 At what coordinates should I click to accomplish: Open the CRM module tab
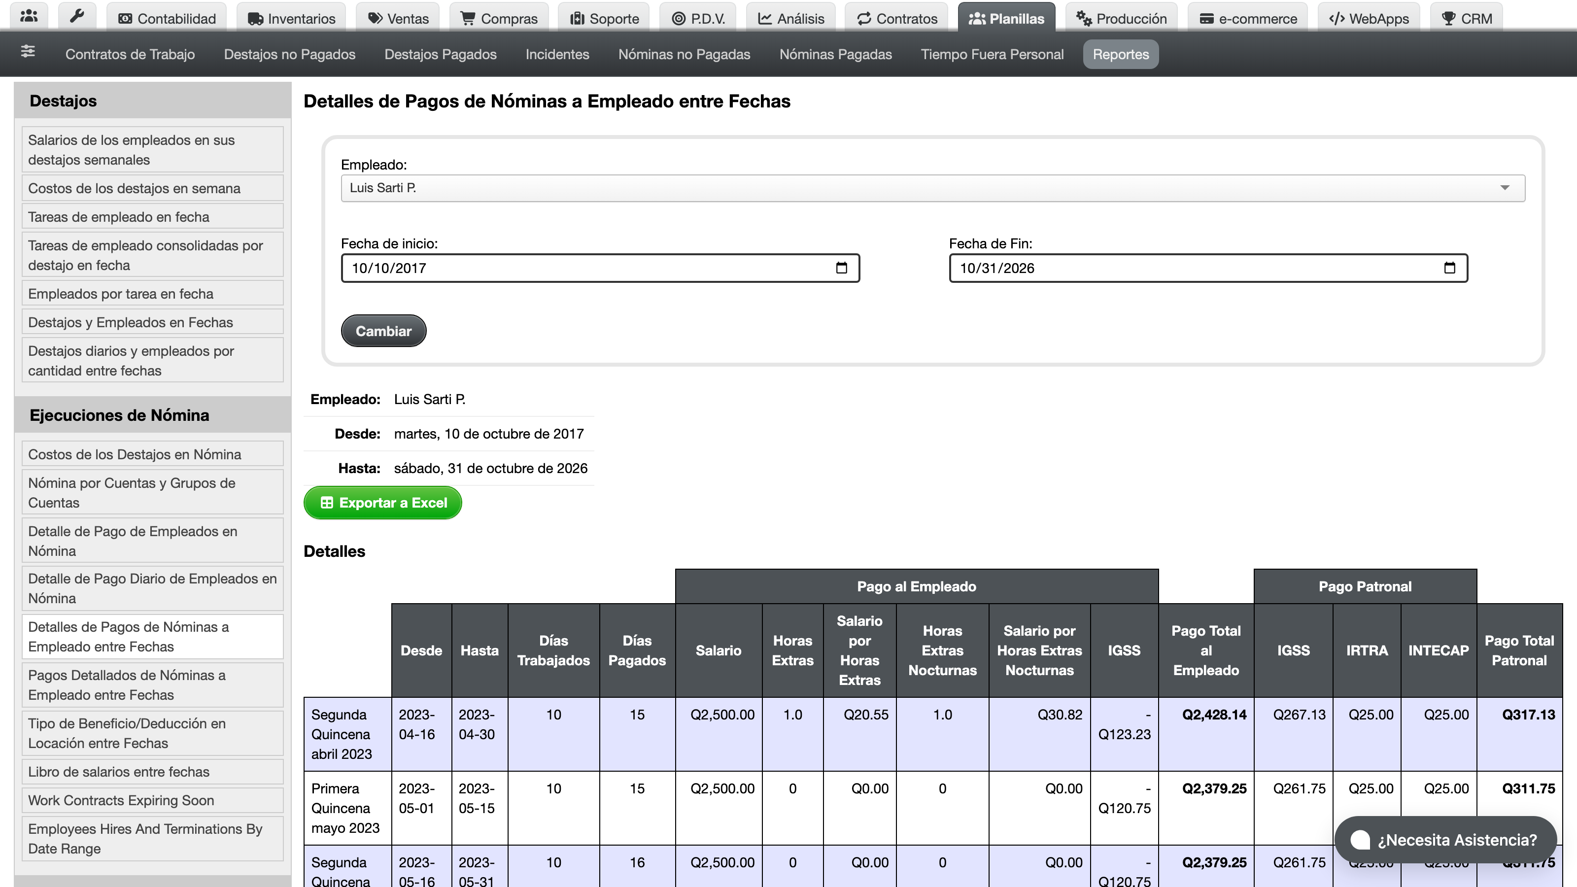[1467, 18]
